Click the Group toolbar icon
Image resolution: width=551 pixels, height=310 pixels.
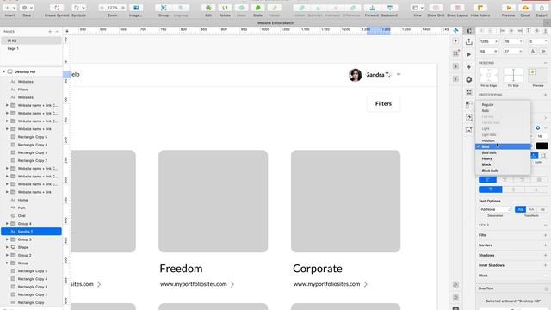[x=164, y=8]
